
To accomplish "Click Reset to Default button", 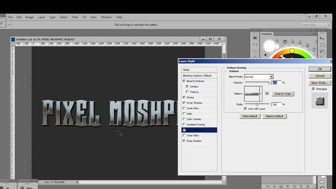I will tap(275, 116).
